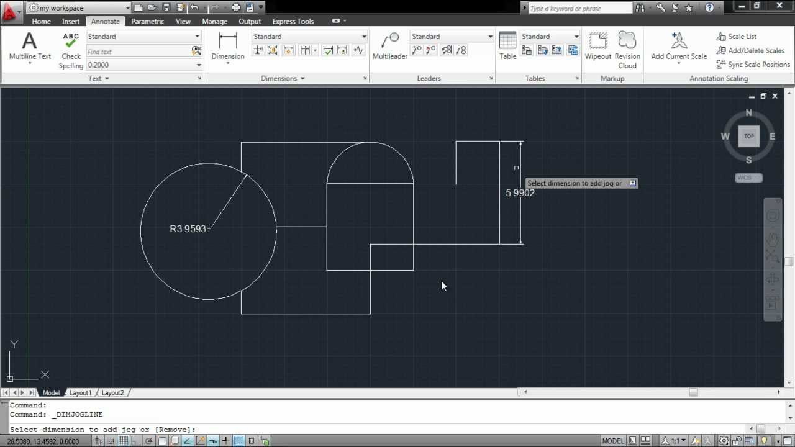Click the TOP face of ViewCube
The height and width of the screenshot is (447, 795).
[749, 136]
